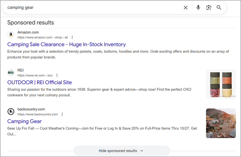Click the Amazon logo favicon
This screenshot has width=241, height=157.
[11, 35]
